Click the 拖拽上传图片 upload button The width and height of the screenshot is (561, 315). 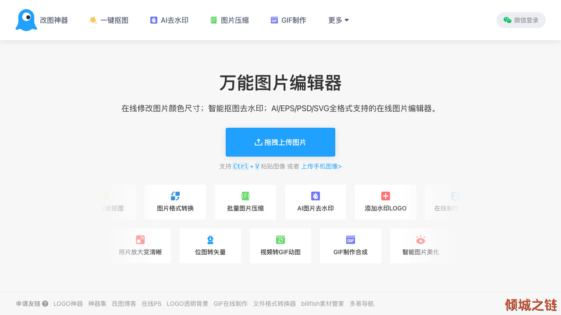point(280,142)
